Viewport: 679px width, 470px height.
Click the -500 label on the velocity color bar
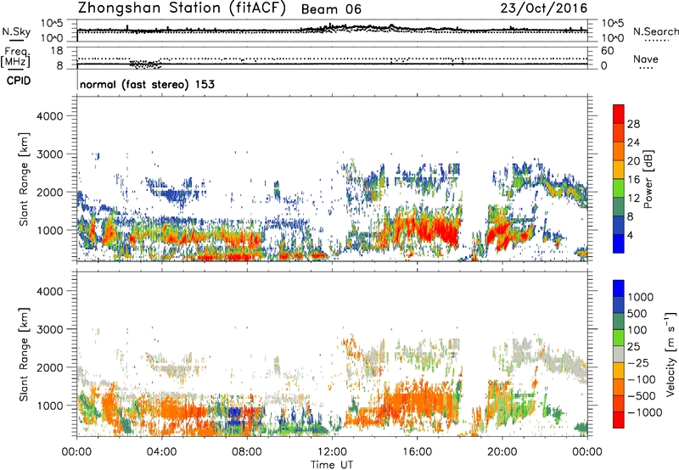point(642,396)
